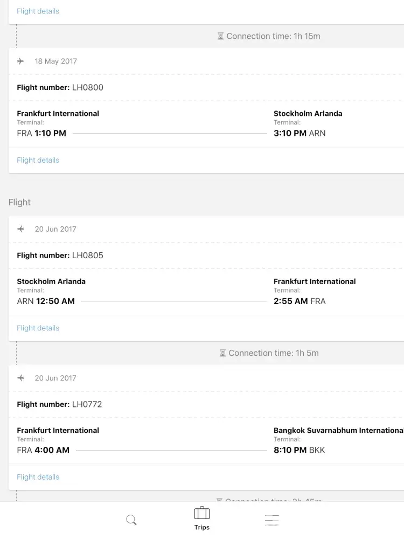Screen dimensions: 404x539
Task: Click flight number LH0772
Action: click(x=87, y=405)
